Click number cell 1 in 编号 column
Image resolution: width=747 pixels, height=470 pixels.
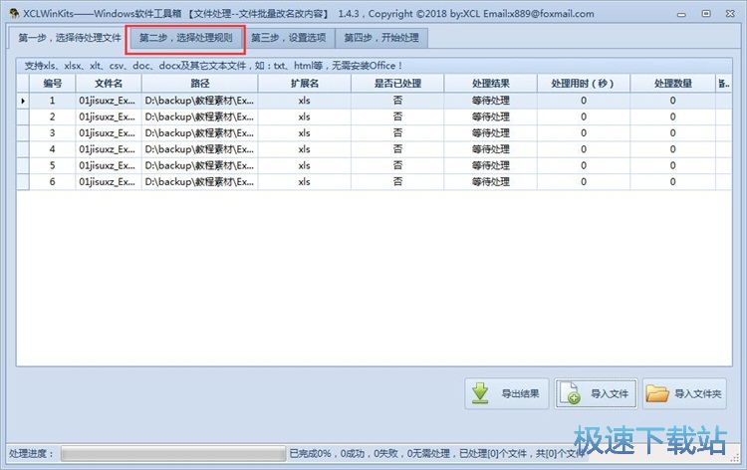point(53,101)
